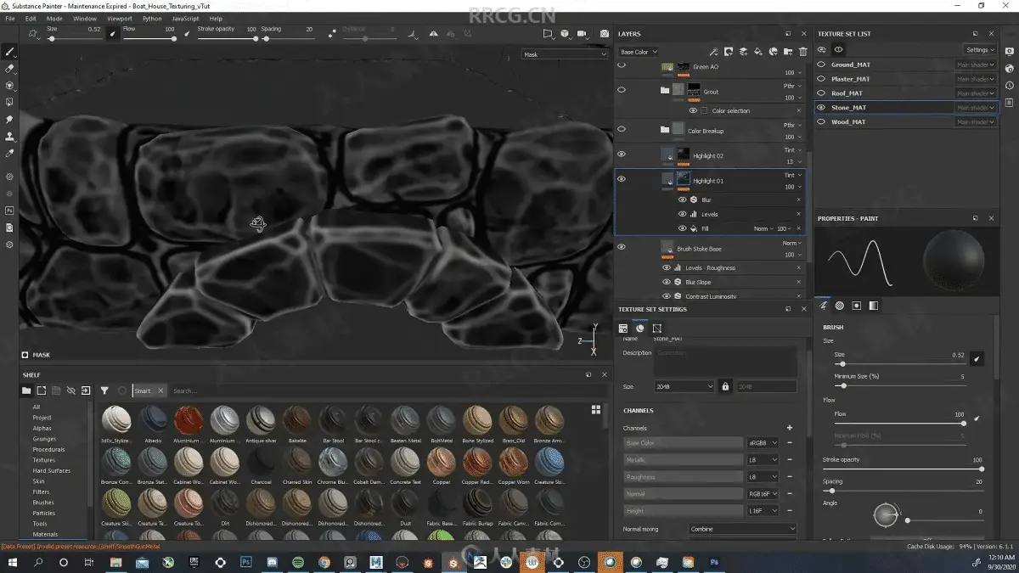This screenshot has height=573, width=1019.
Task: Show the Wood_MAT texture set
Action: click(821, 121)
